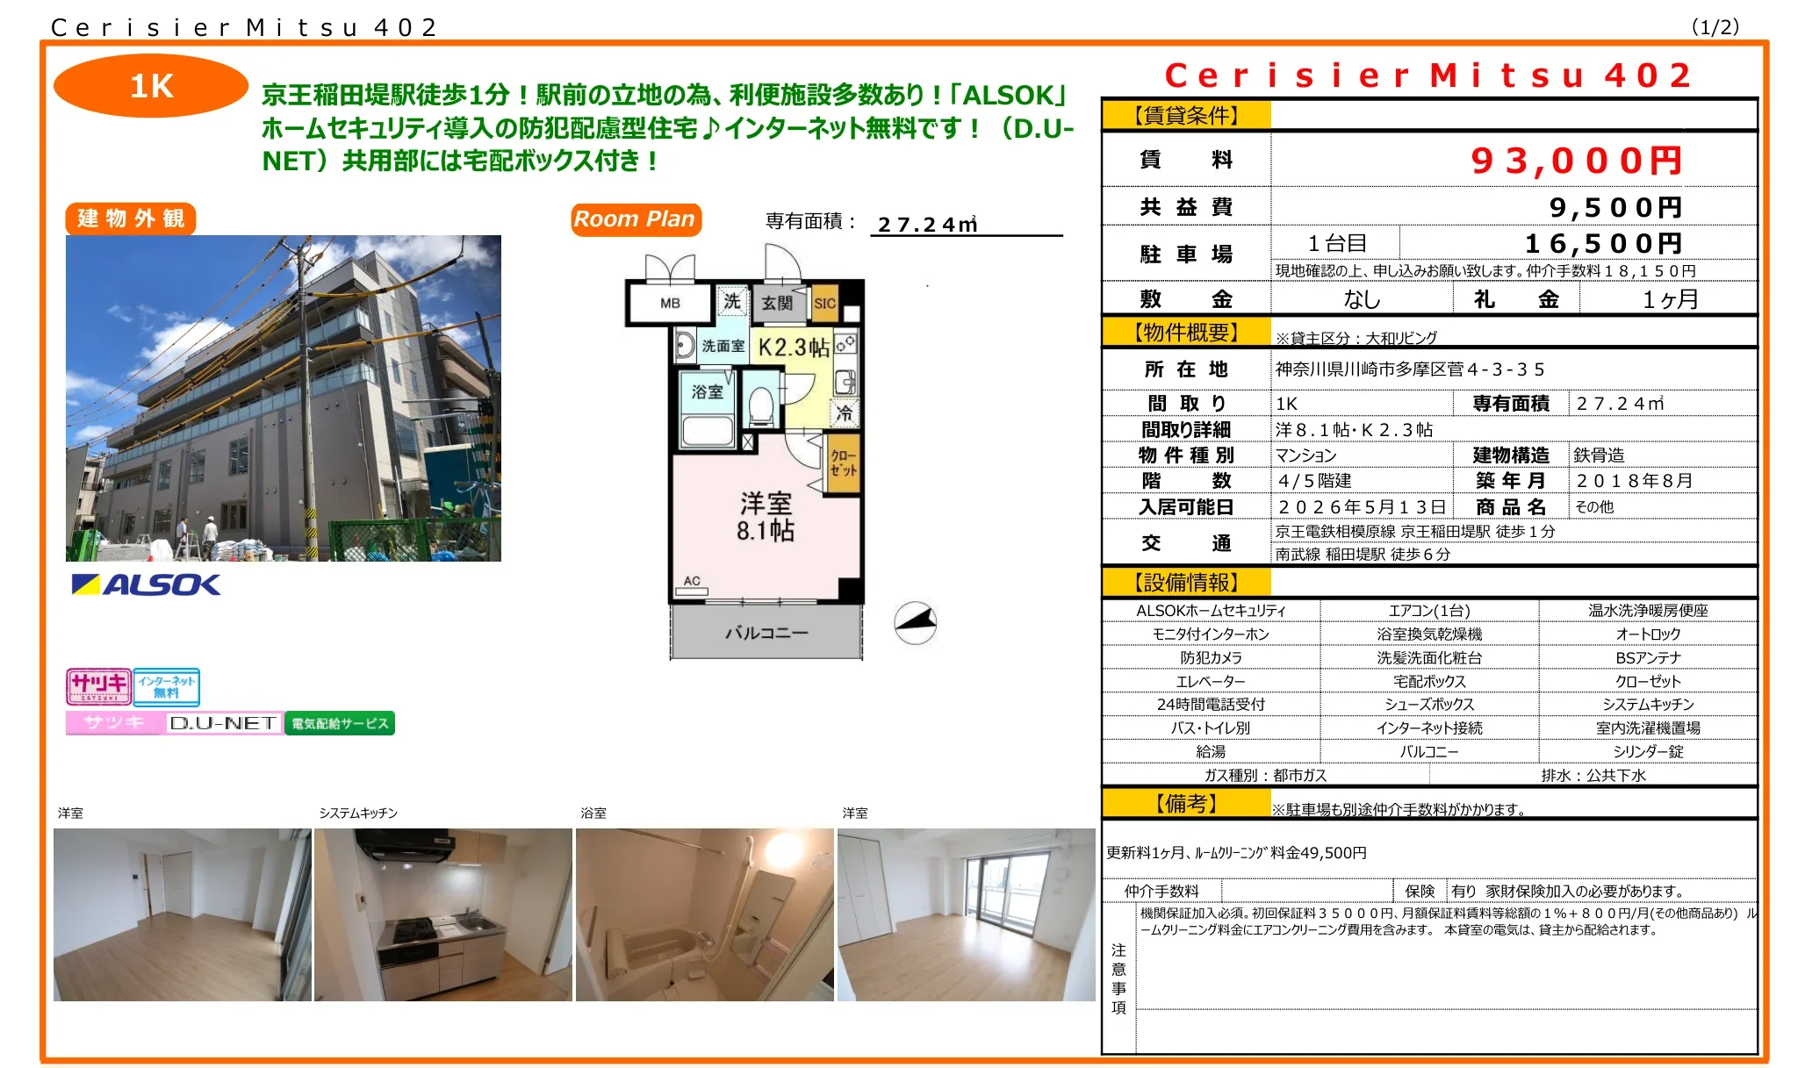Click the D.U-NET logo
Viewport: 1805px width, 1068px height.
[x=223, y=723]
